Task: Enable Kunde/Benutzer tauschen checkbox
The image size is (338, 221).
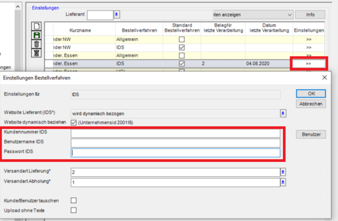Action: [74, 200]
